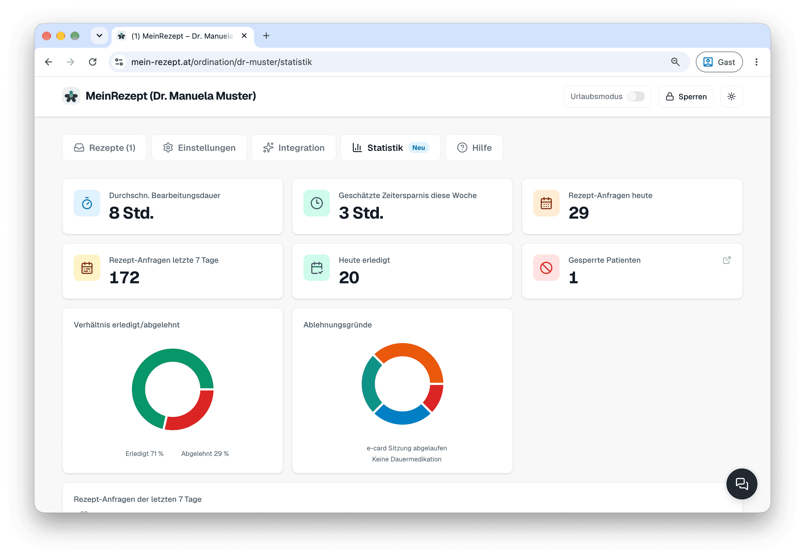Image resolution: width=805 pixels, height=558 pixels.
Task: Click the zoom magnifier icon in address bar
Action: (675, 62)
